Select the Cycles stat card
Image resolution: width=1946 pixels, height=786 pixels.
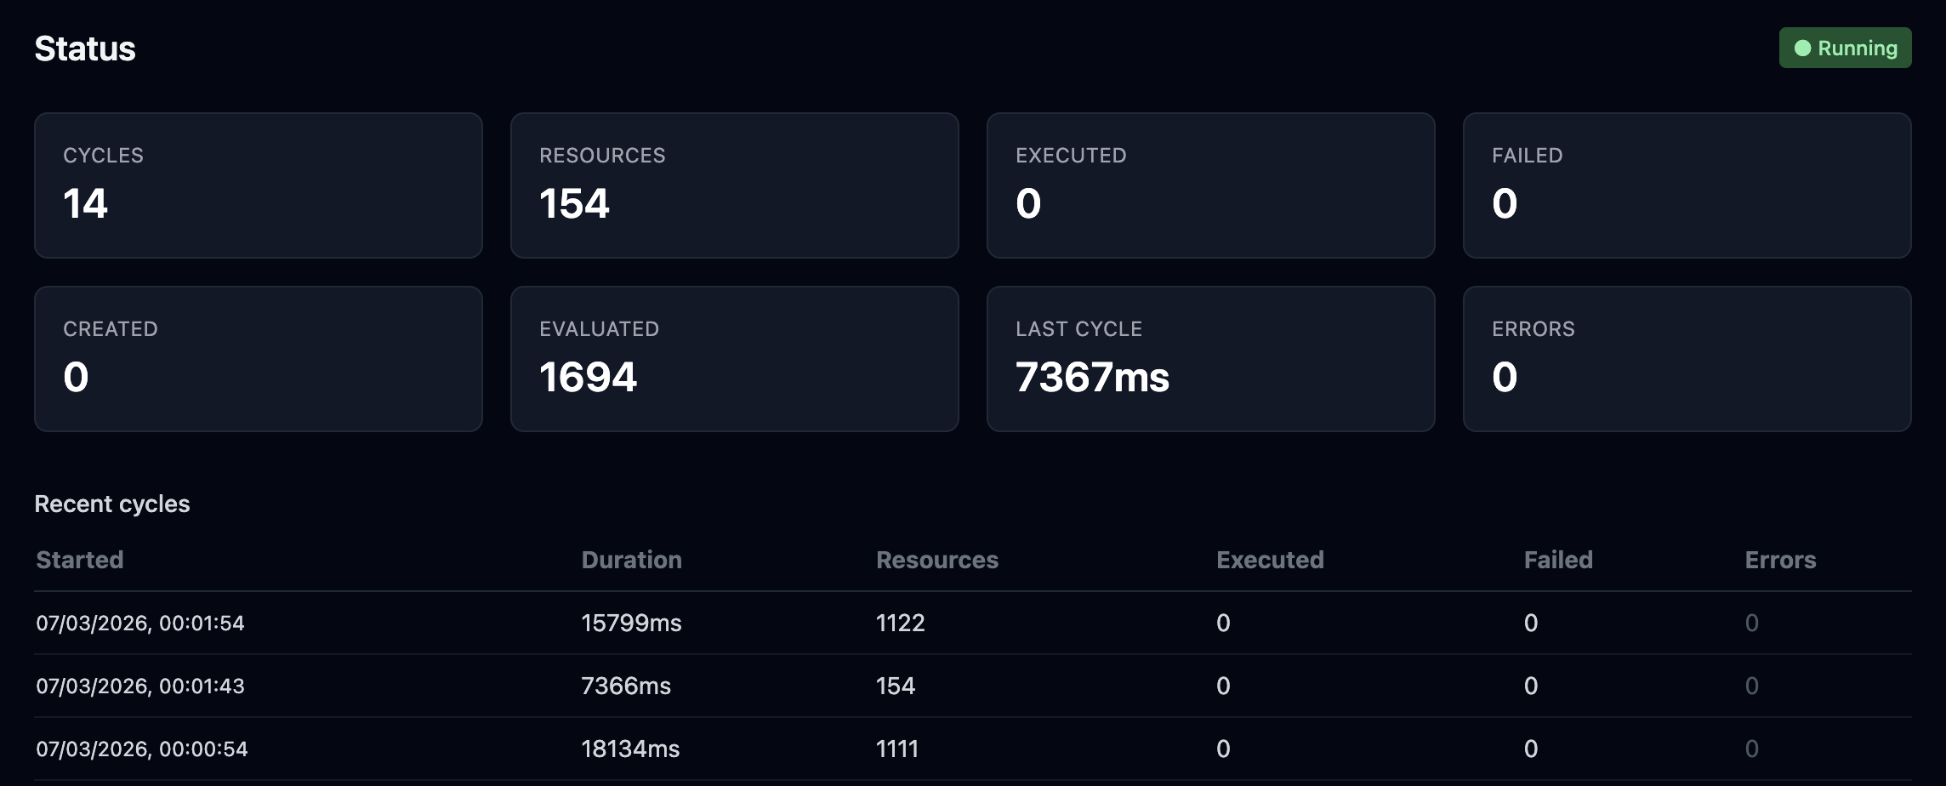pos(258,185)
